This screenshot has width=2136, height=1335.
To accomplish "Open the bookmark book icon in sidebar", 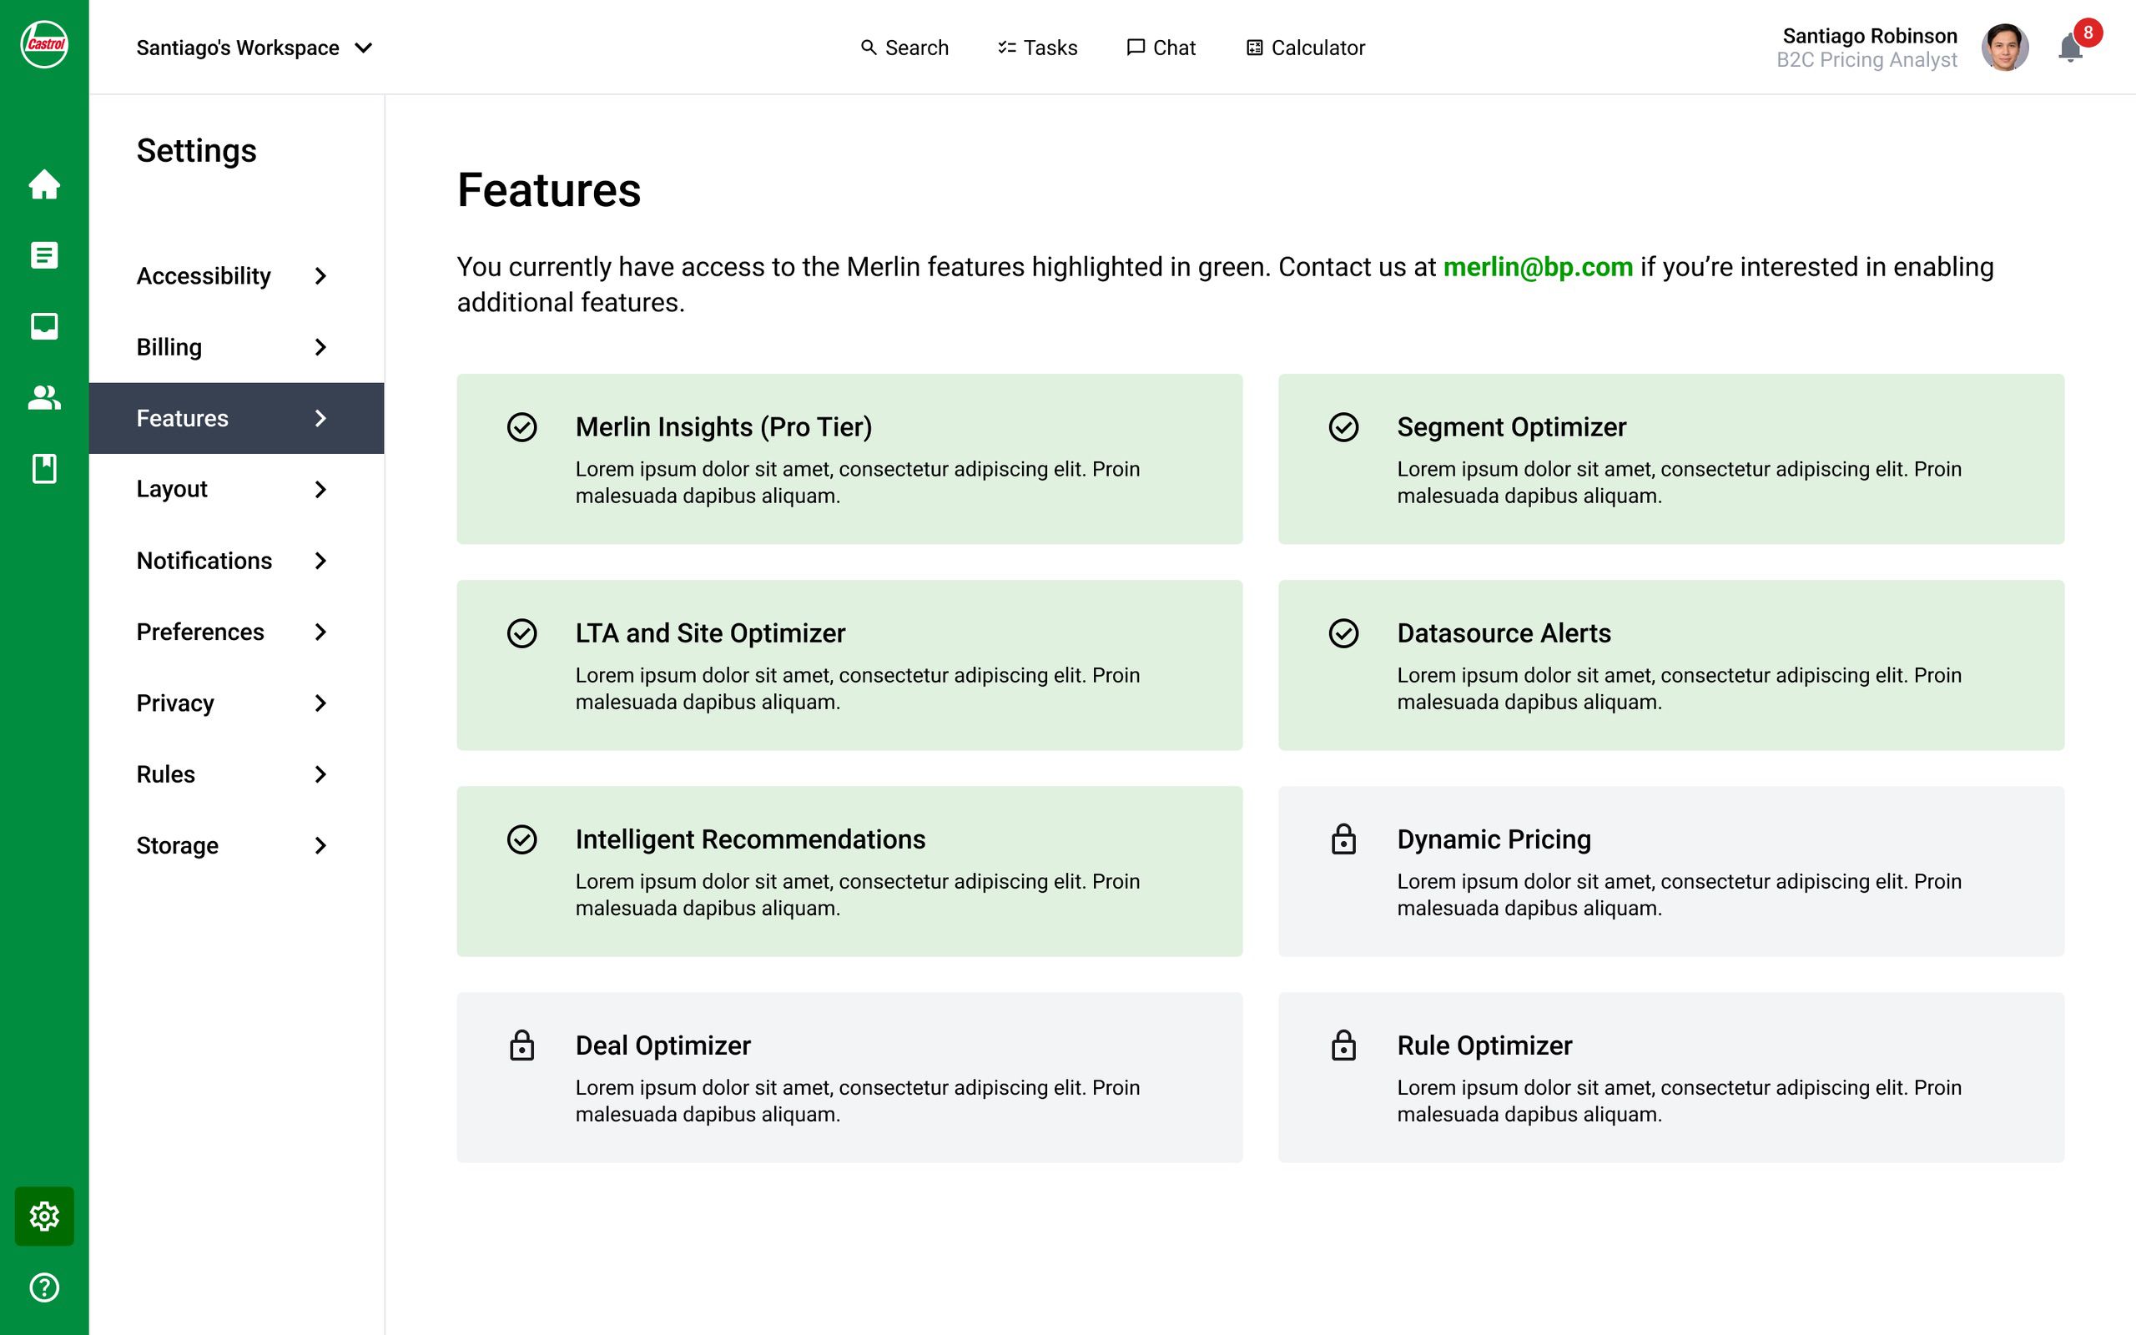I will [44, 468].
